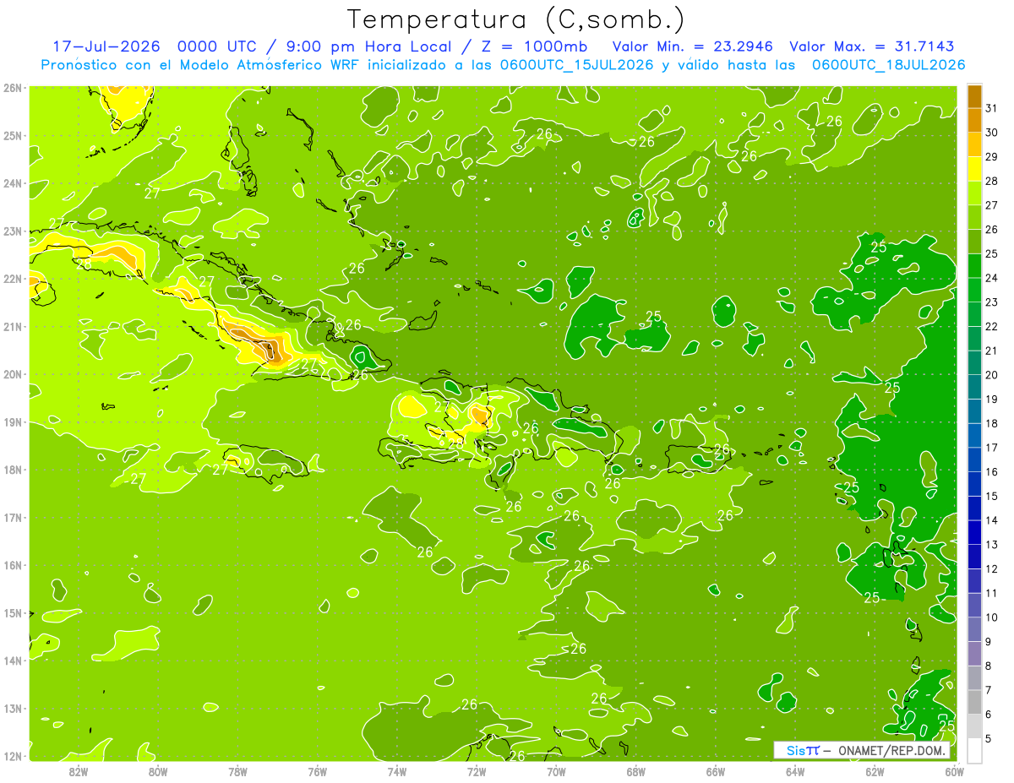Image resolution: width=1014 pixels, height=783 pixels.
Task: Click the title "Temperatura (C,somb.)"
Action: click(516, 20)
